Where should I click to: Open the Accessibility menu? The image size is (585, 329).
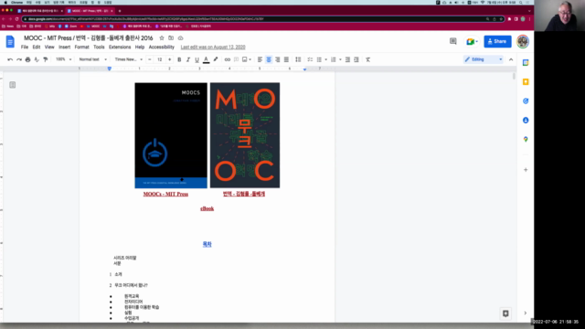[162, 47]
